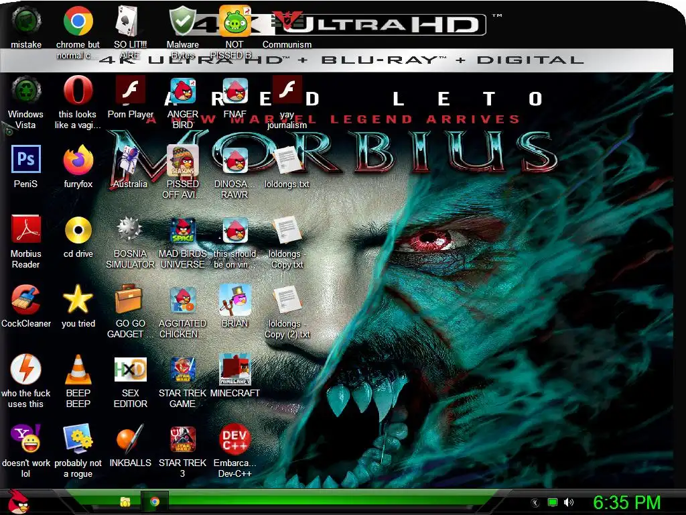Click the network tray icon
Image resolution: width=686 pixels, height=515 pixels.
[553, 502]
